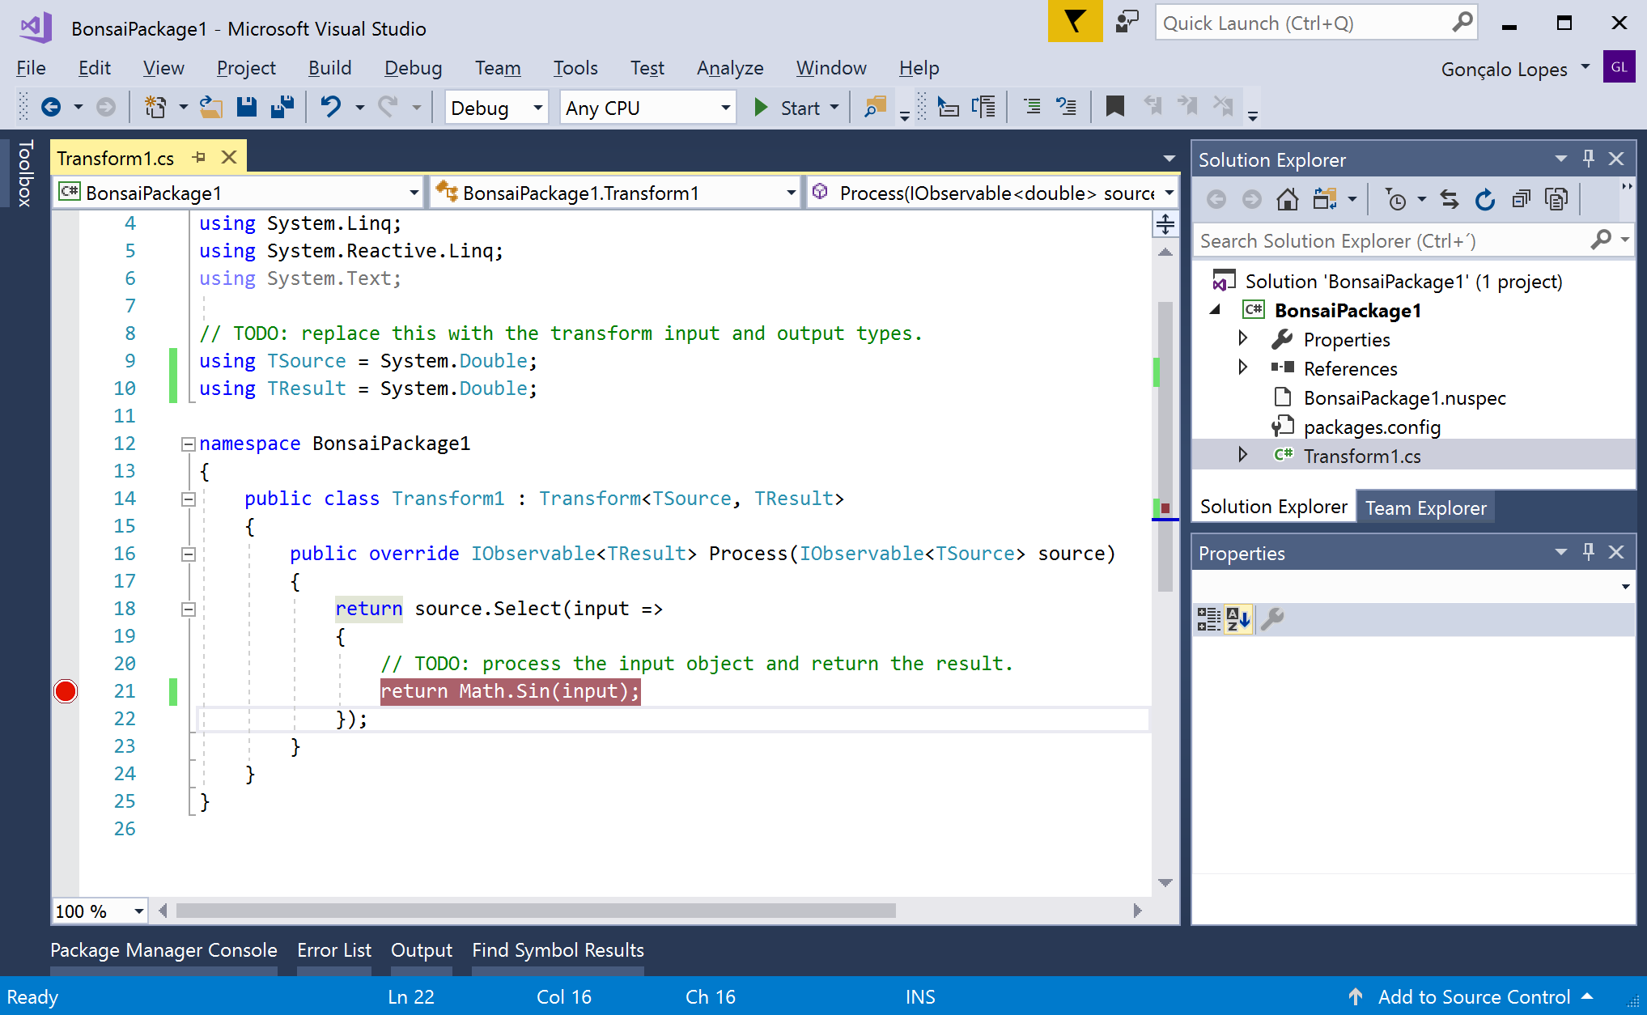1647x1015 pixels.
Task: Toggle a bookmark on the current line
Action: click(x=1115, y=107)
